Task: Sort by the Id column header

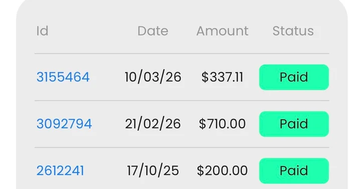Action: pyautogui.click(x=42, y=31)
